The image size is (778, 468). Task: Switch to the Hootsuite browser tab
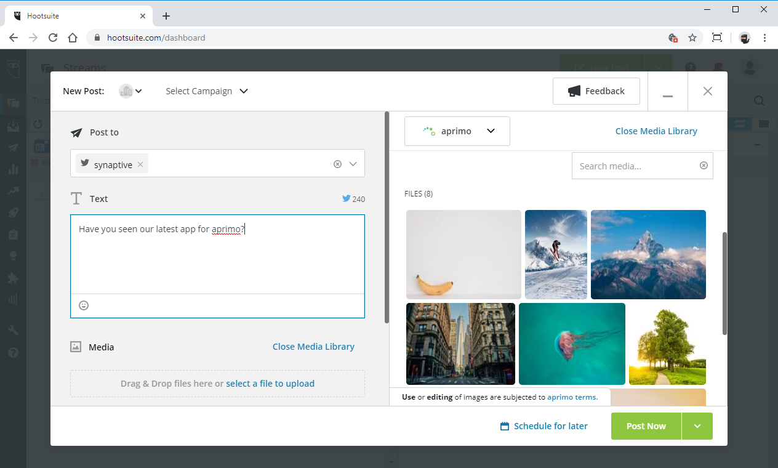click(80, 17)
